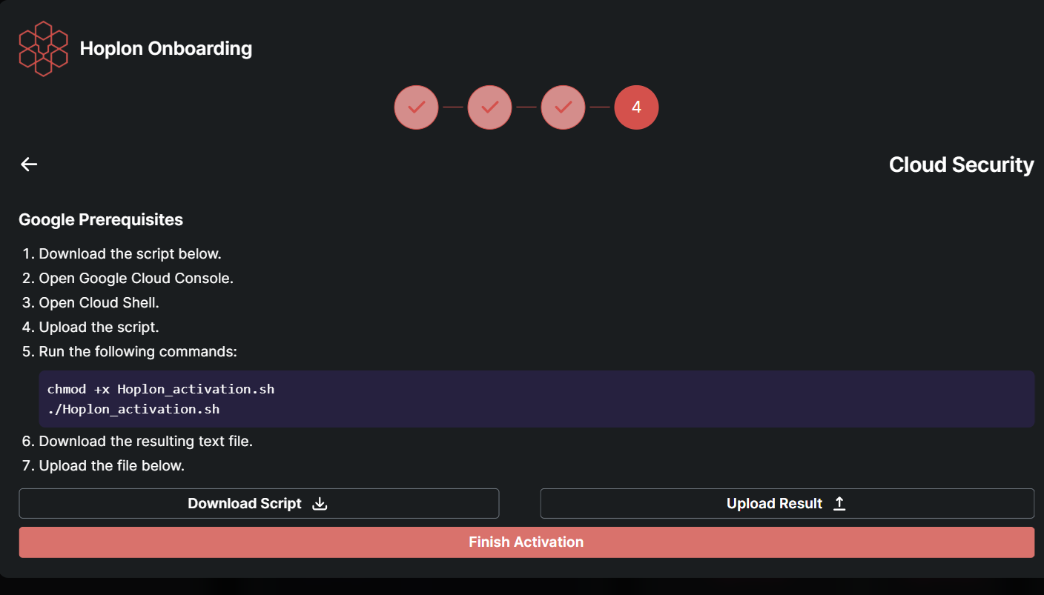
Task: Click the Upload Result button
Action: point(787,503)
